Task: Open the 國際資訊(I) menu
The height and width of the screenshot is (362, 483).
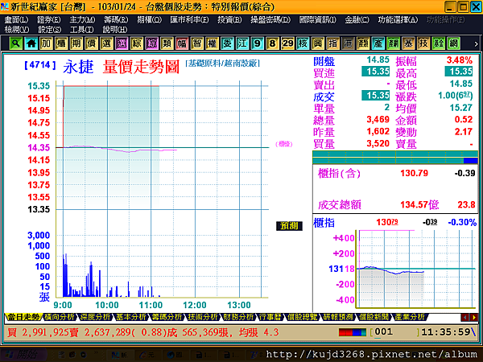Action: coord(318,19)
